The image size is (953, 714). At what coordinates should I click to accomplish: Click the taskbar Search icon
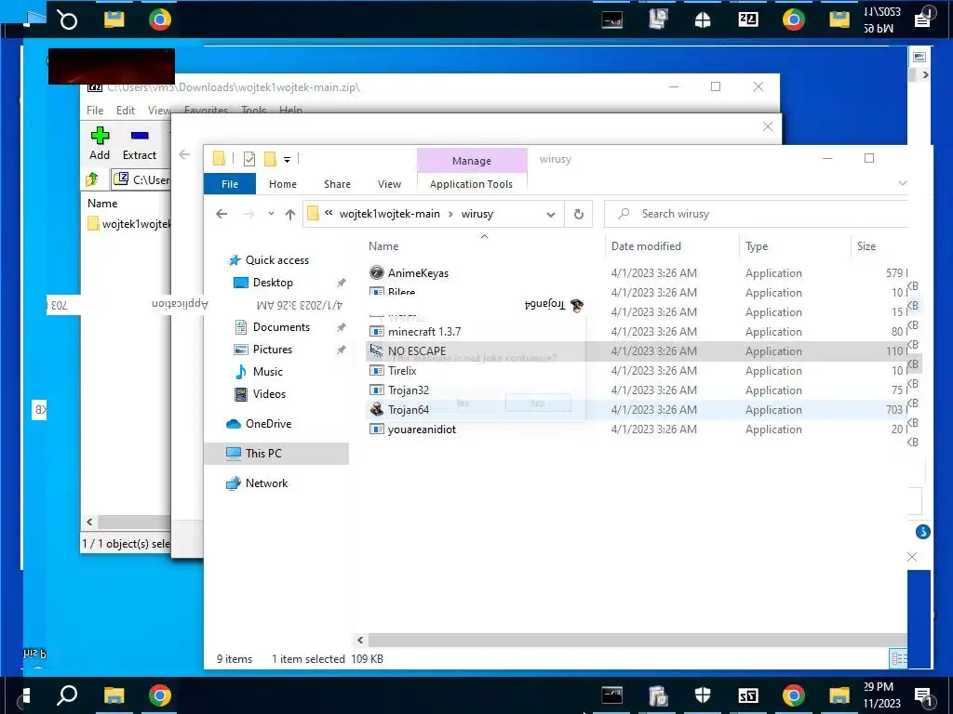point(67,694)
